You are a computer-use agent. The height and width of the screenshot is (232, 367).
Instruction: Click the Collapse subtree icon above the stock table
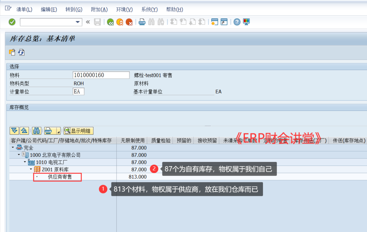point(24,131)
